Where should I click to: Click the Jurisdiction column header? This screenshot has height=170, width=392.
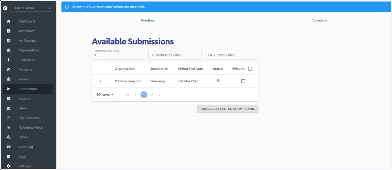[159, 69]
